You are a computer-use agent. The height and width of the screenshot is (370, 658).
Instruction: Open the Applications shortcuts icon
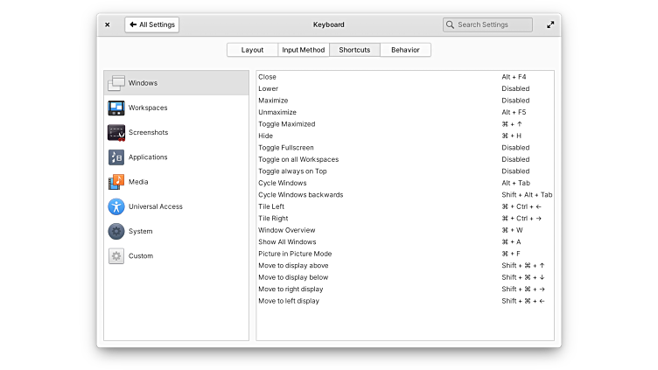pos(116,157)
